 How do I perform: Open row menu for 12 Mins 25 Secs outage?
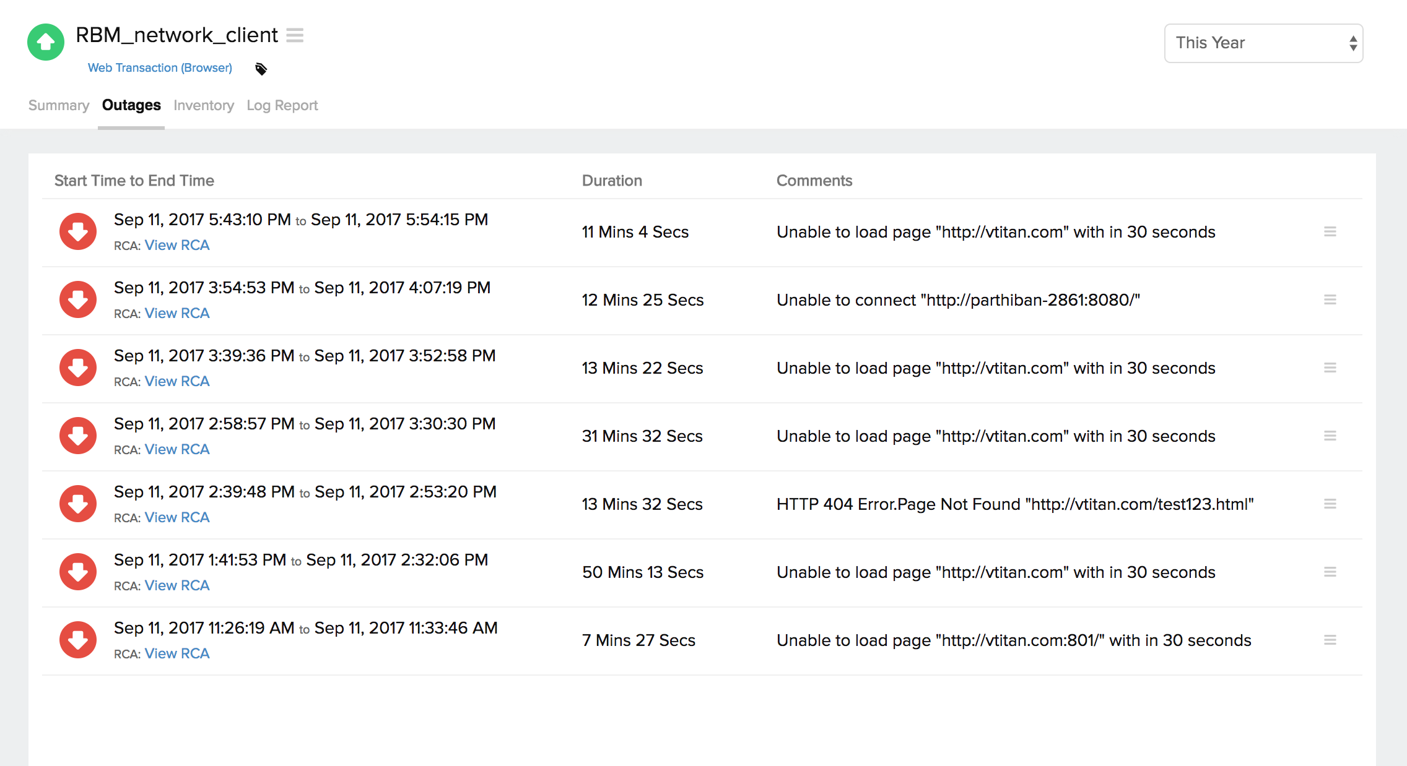1330,299
